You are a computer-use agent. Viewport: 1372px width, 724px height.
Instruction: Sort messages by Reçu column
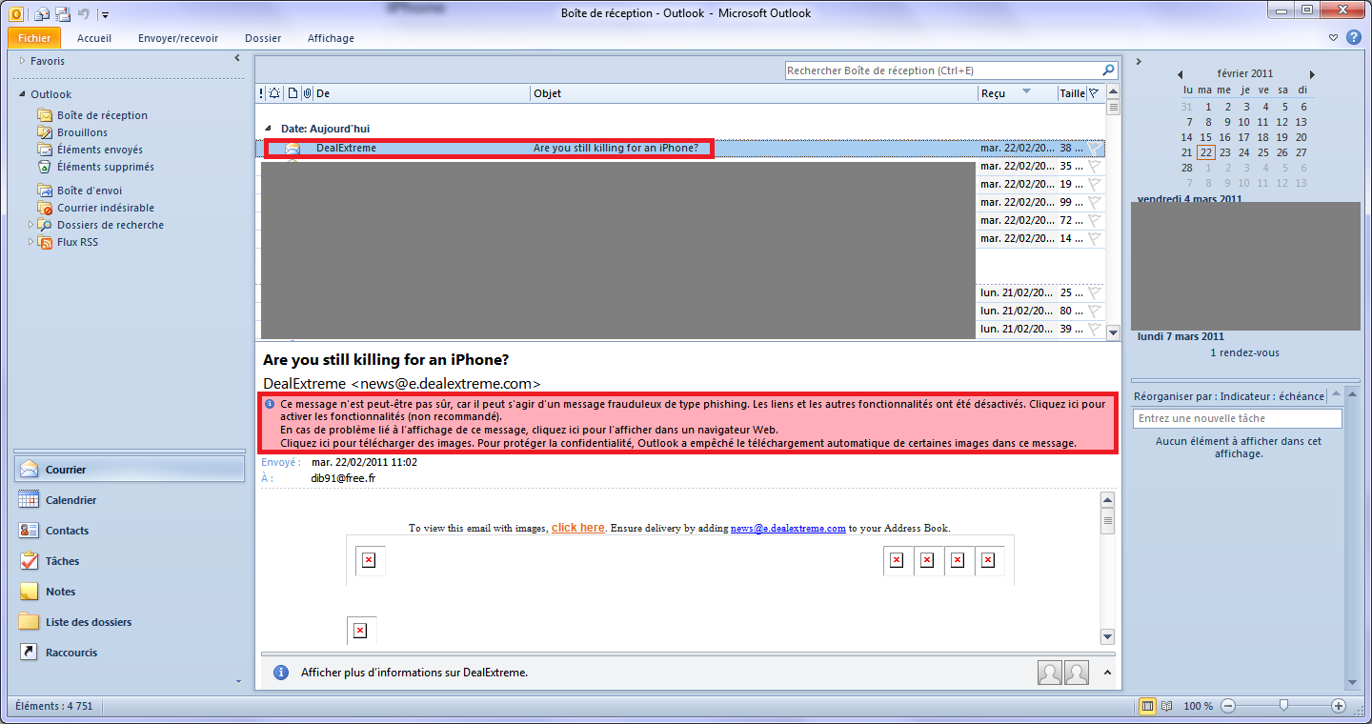[x=1018, y=93]
